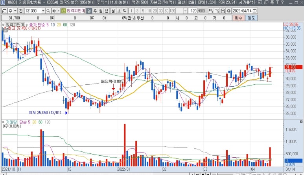This screenshot has height=175, width=304.
Task: Expand the stock code history dropdown
Action: coord(43,11)
